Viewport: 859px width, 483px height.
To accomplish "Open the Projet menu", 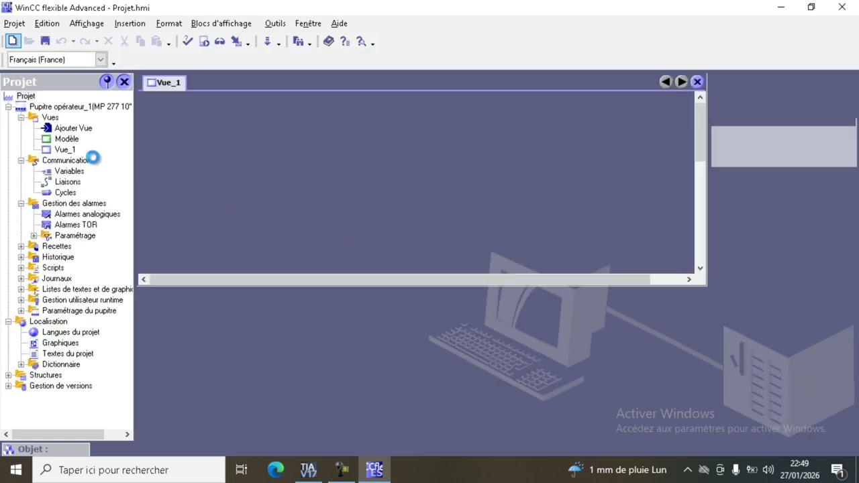I will (14, 23).
